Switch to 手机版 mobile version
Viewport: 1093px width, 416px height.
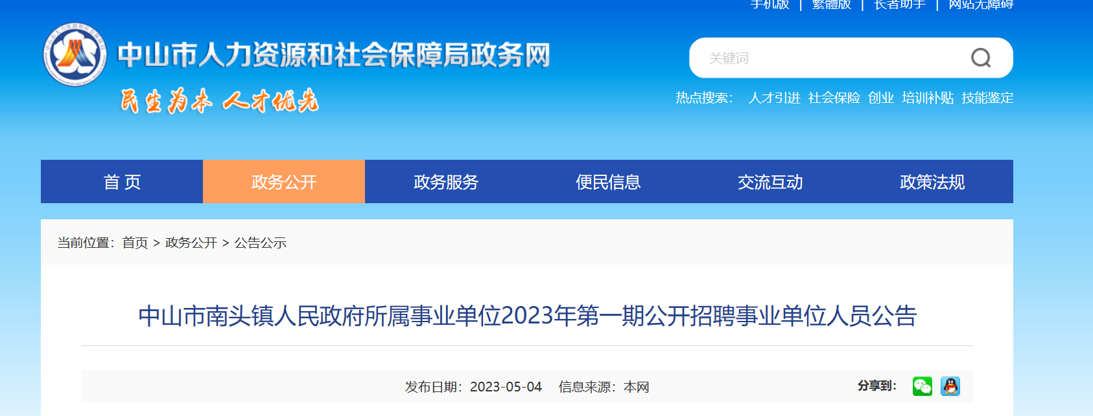770,5
